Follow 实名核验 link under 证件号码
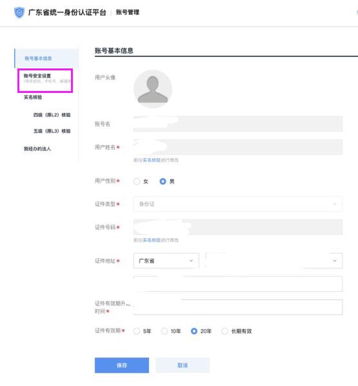 tap(152, 240)
